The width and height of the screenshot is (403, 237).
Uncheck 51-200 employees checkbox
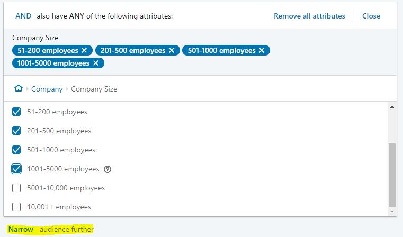(16, 112)
